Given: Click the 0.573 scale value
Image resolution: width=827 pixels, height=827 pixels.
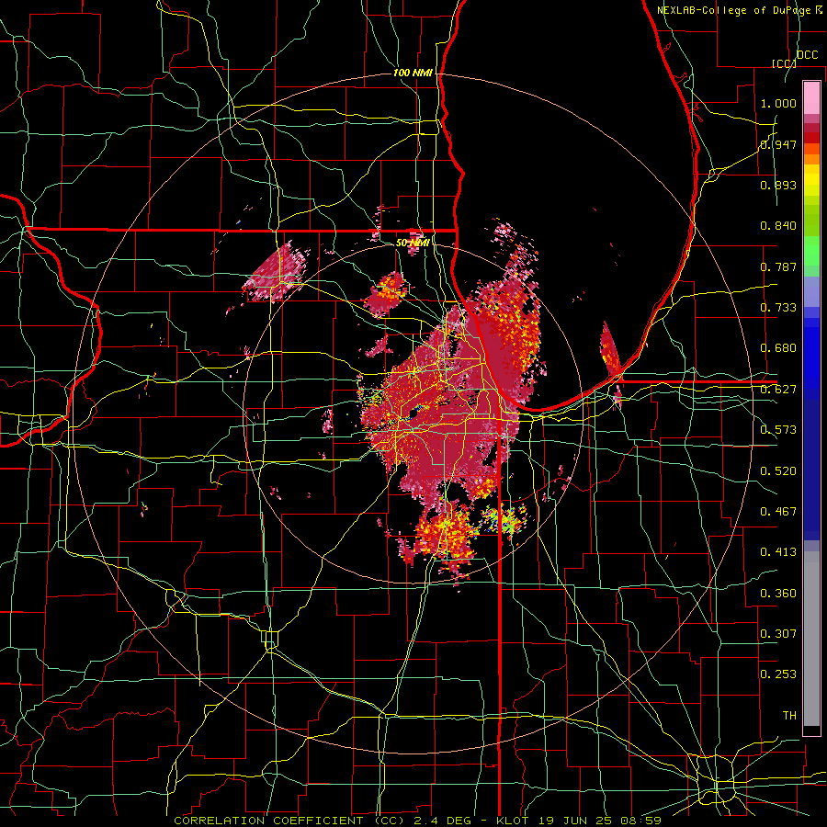Looking at the screenshot, I should pos(778,430).
